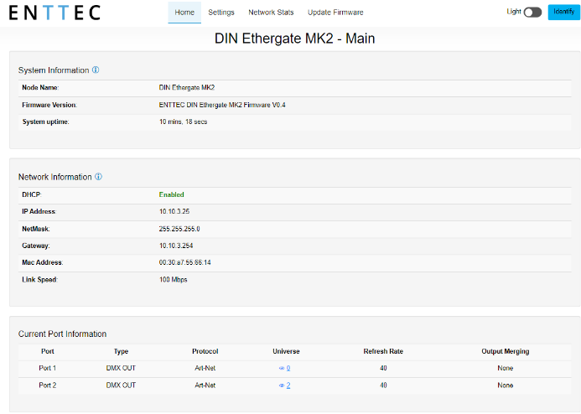Toggle the Light switch

(532, 13)
